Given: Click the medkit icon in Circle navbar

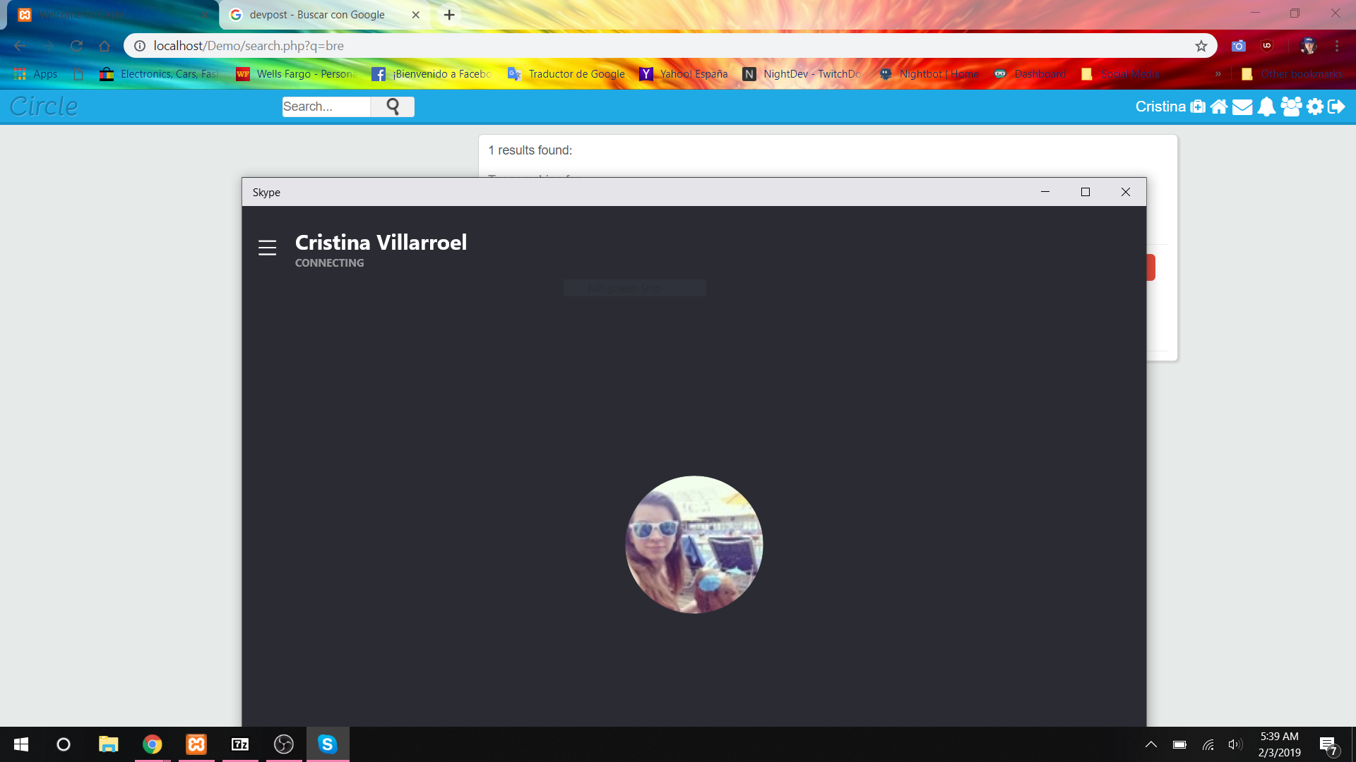Looking at the screenshot, I should pos(1198,107).
